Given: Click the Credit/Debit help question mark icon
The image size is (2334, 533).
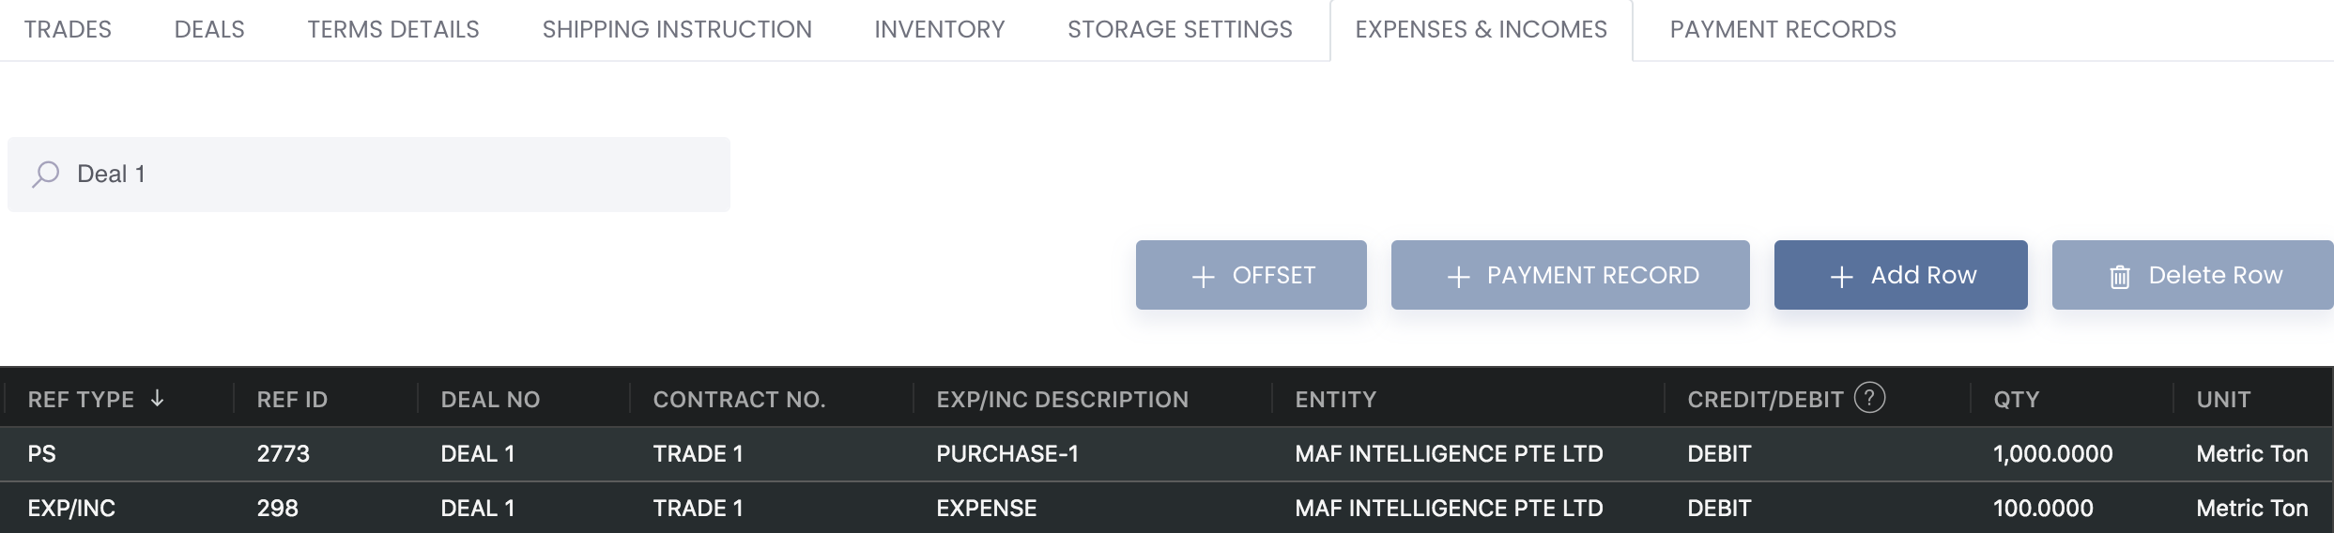Looking at the screenshot, I should pyautogui.click(x=1869, y=398).
